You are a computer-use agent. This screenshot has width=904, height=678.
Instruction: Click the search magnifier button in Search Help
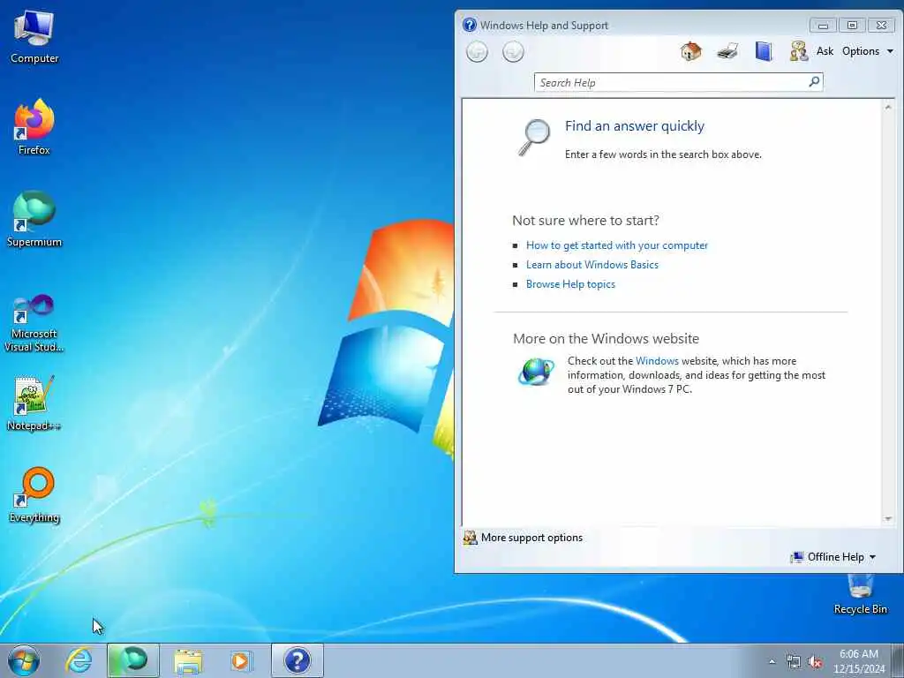tap(814, 82)
